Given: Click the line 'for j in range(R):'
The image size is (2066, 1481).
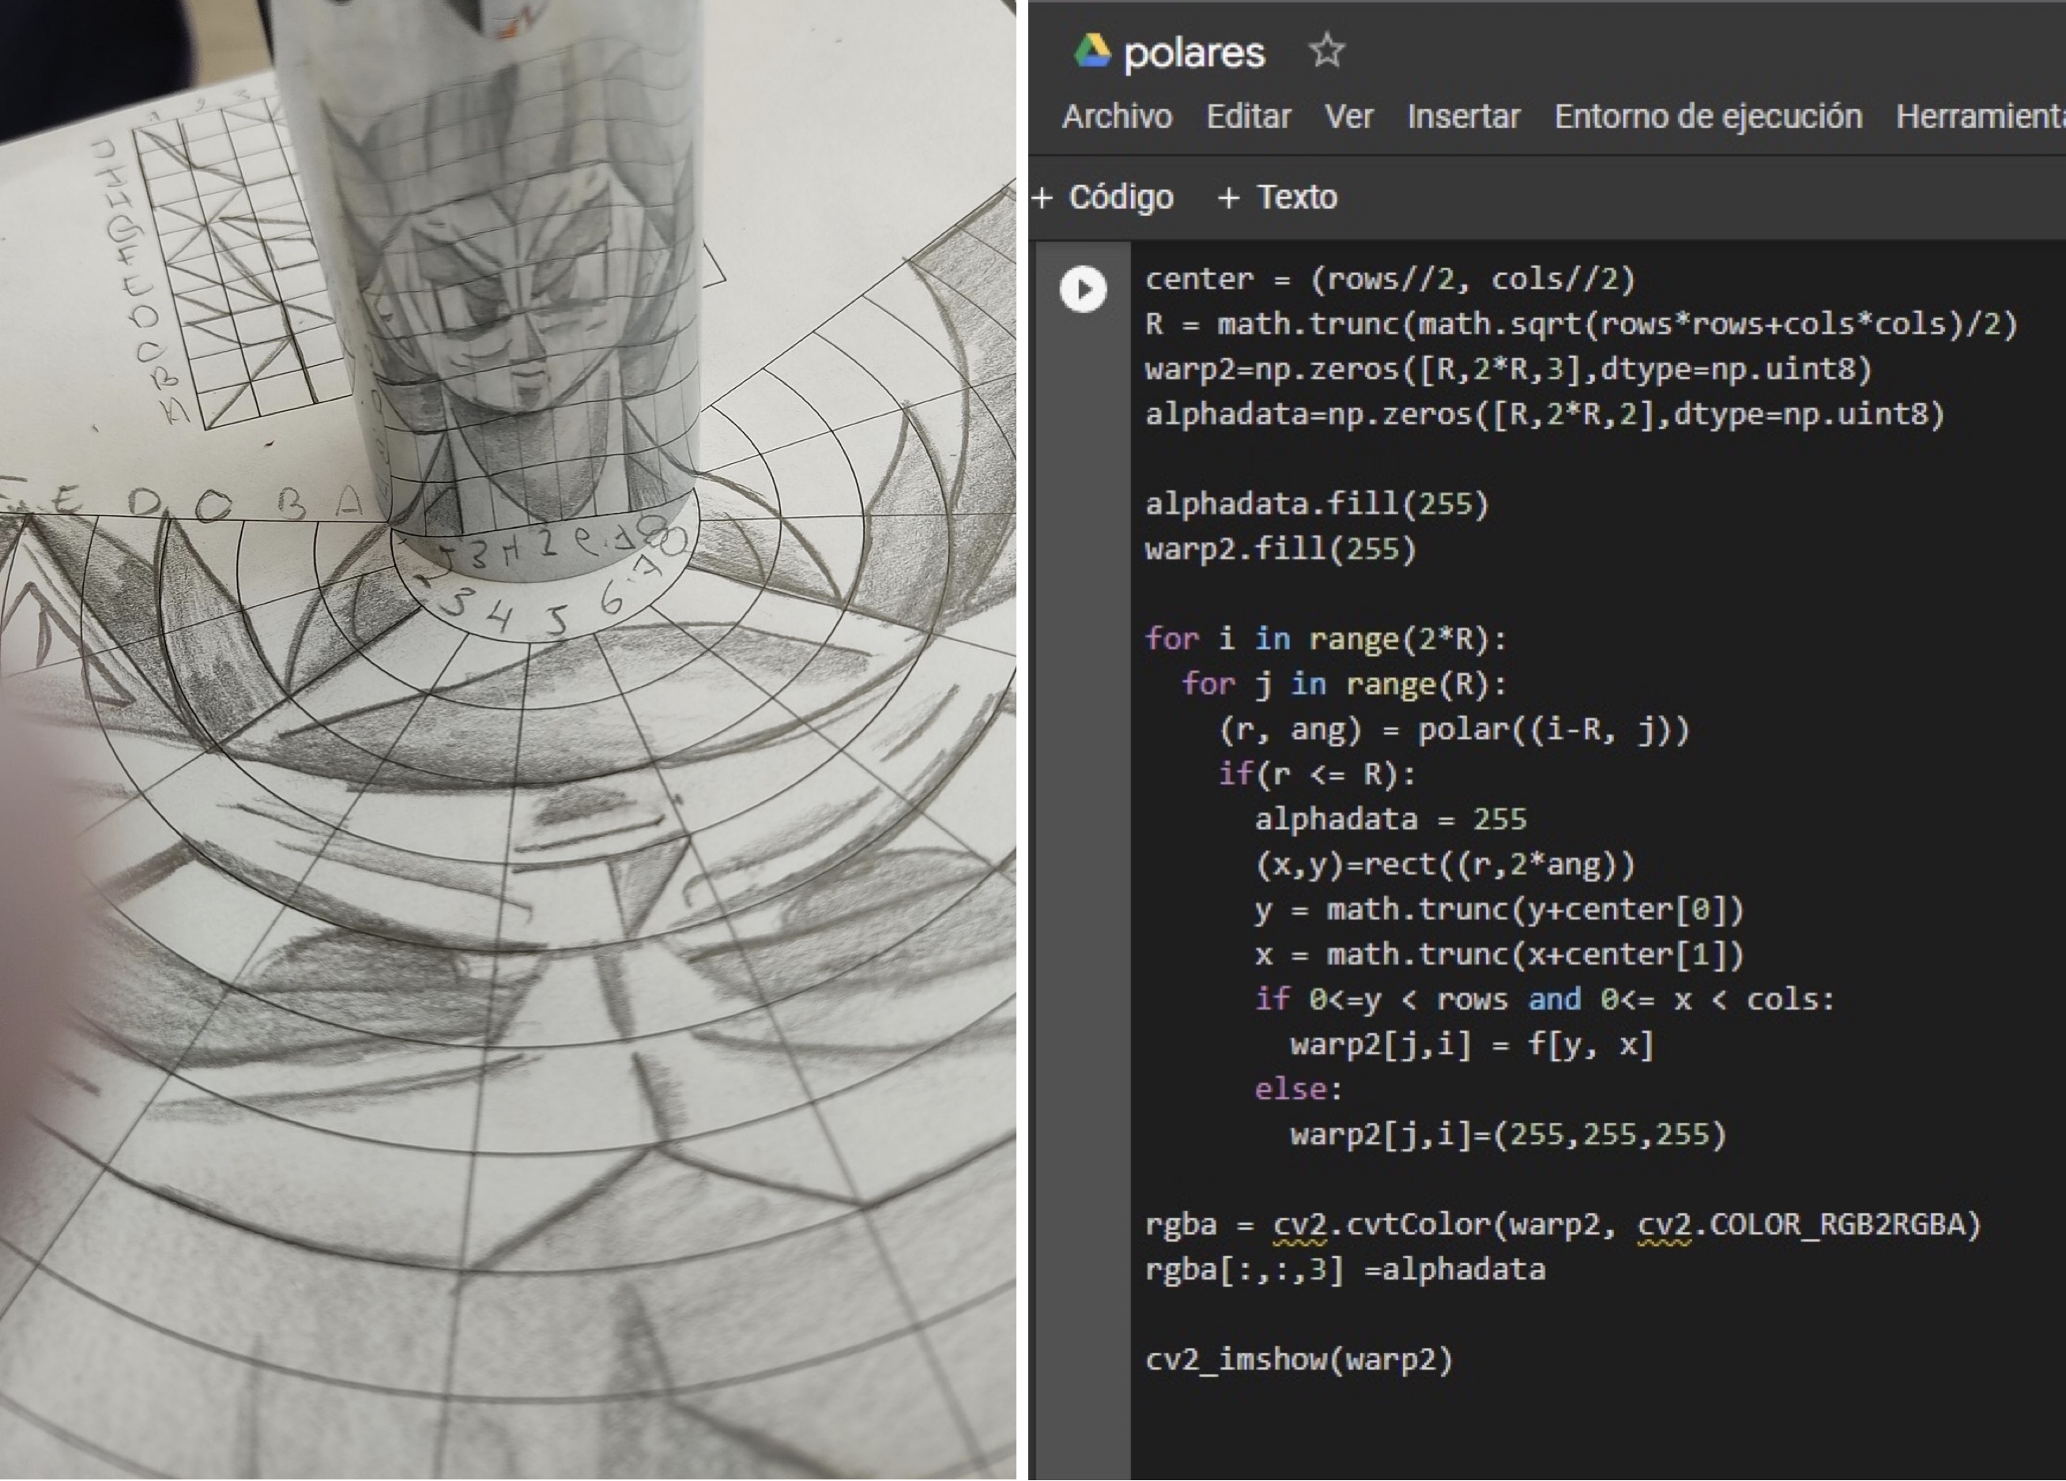Looking at the screenshot, I should click(1344, 684).
